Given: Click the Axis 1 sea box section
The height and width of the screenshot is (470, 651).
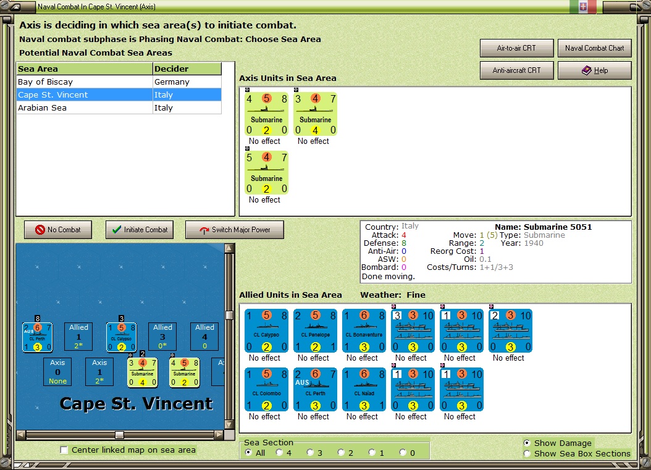Looking at the screenshot, I should click(x=99, y=372).
